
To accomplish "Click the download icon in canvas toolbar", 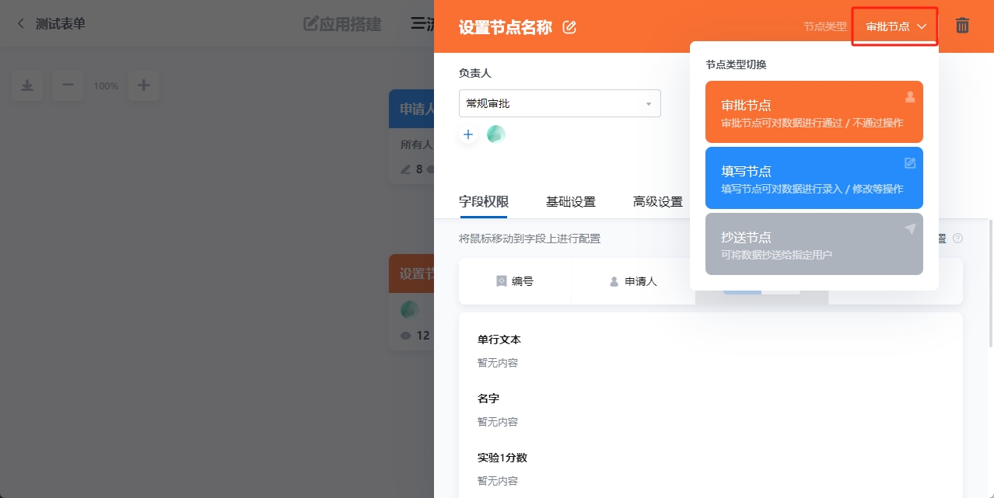I will pyautogui.click(x=27, y=85).
